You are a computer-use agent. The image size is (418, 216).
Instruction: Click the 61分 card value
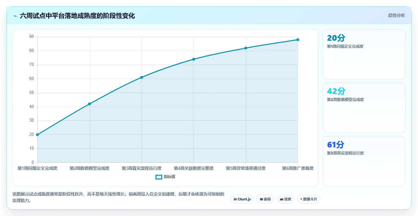(336, 145)
